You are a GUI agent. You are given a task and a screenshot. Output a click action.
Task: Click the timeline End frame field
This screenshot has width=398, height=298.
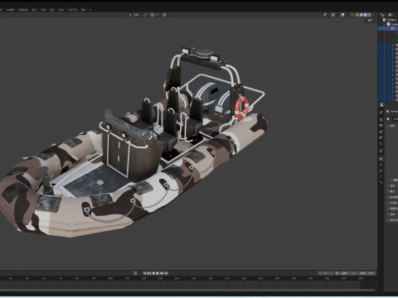[366, 273]
